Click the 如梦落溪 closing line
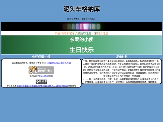Viewport: 163px width, 122px height. coord(122,82)
